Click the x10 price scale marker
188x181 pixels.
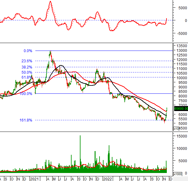(x=176, y=138)
